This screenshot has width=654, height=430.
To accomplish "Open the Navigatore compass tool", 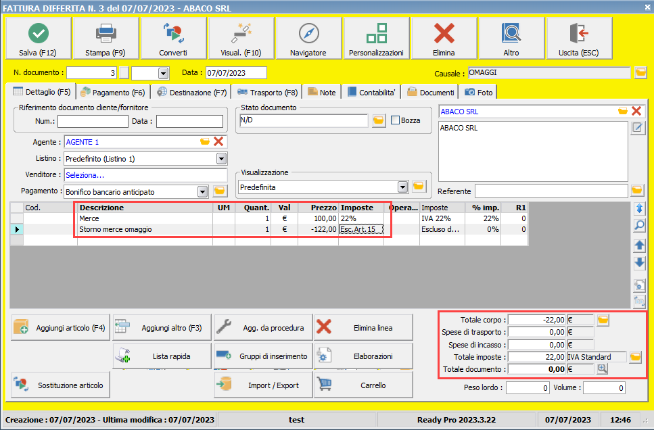I will click(x=308, y=39).
